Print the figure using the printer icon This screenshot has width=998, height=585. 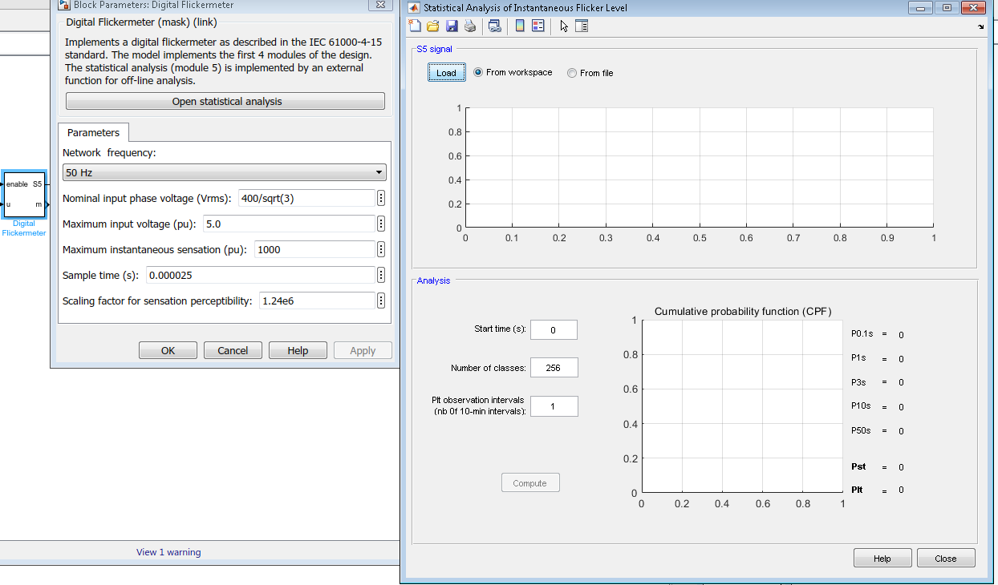pos(470,26)
